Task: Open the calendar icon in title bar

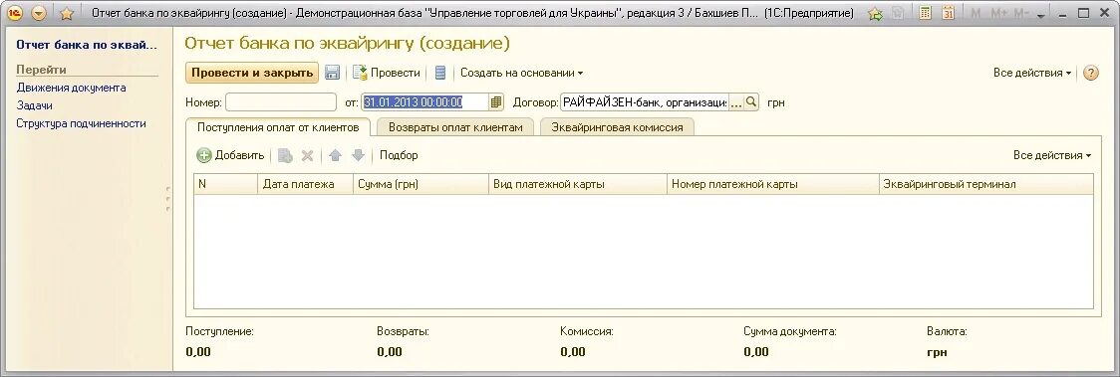Action: pos(948,13)
